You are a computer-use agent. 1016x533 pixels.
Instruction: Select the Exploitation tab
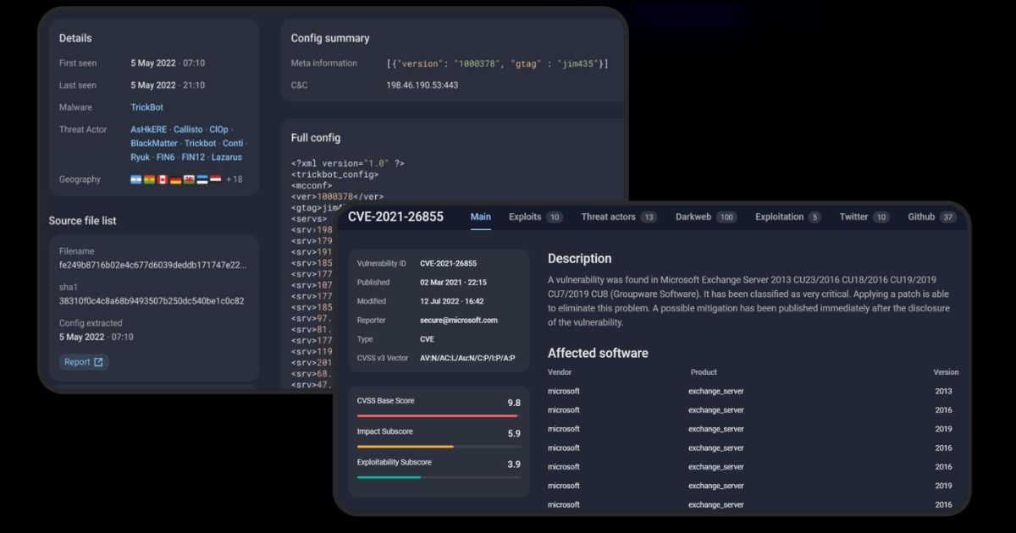(779, 217)
